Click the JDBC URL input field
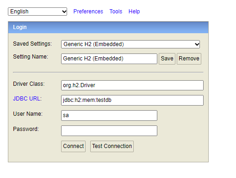 (x=132, y=100)
